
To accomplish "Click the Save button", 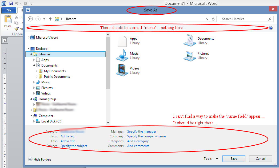I will 234,159.
